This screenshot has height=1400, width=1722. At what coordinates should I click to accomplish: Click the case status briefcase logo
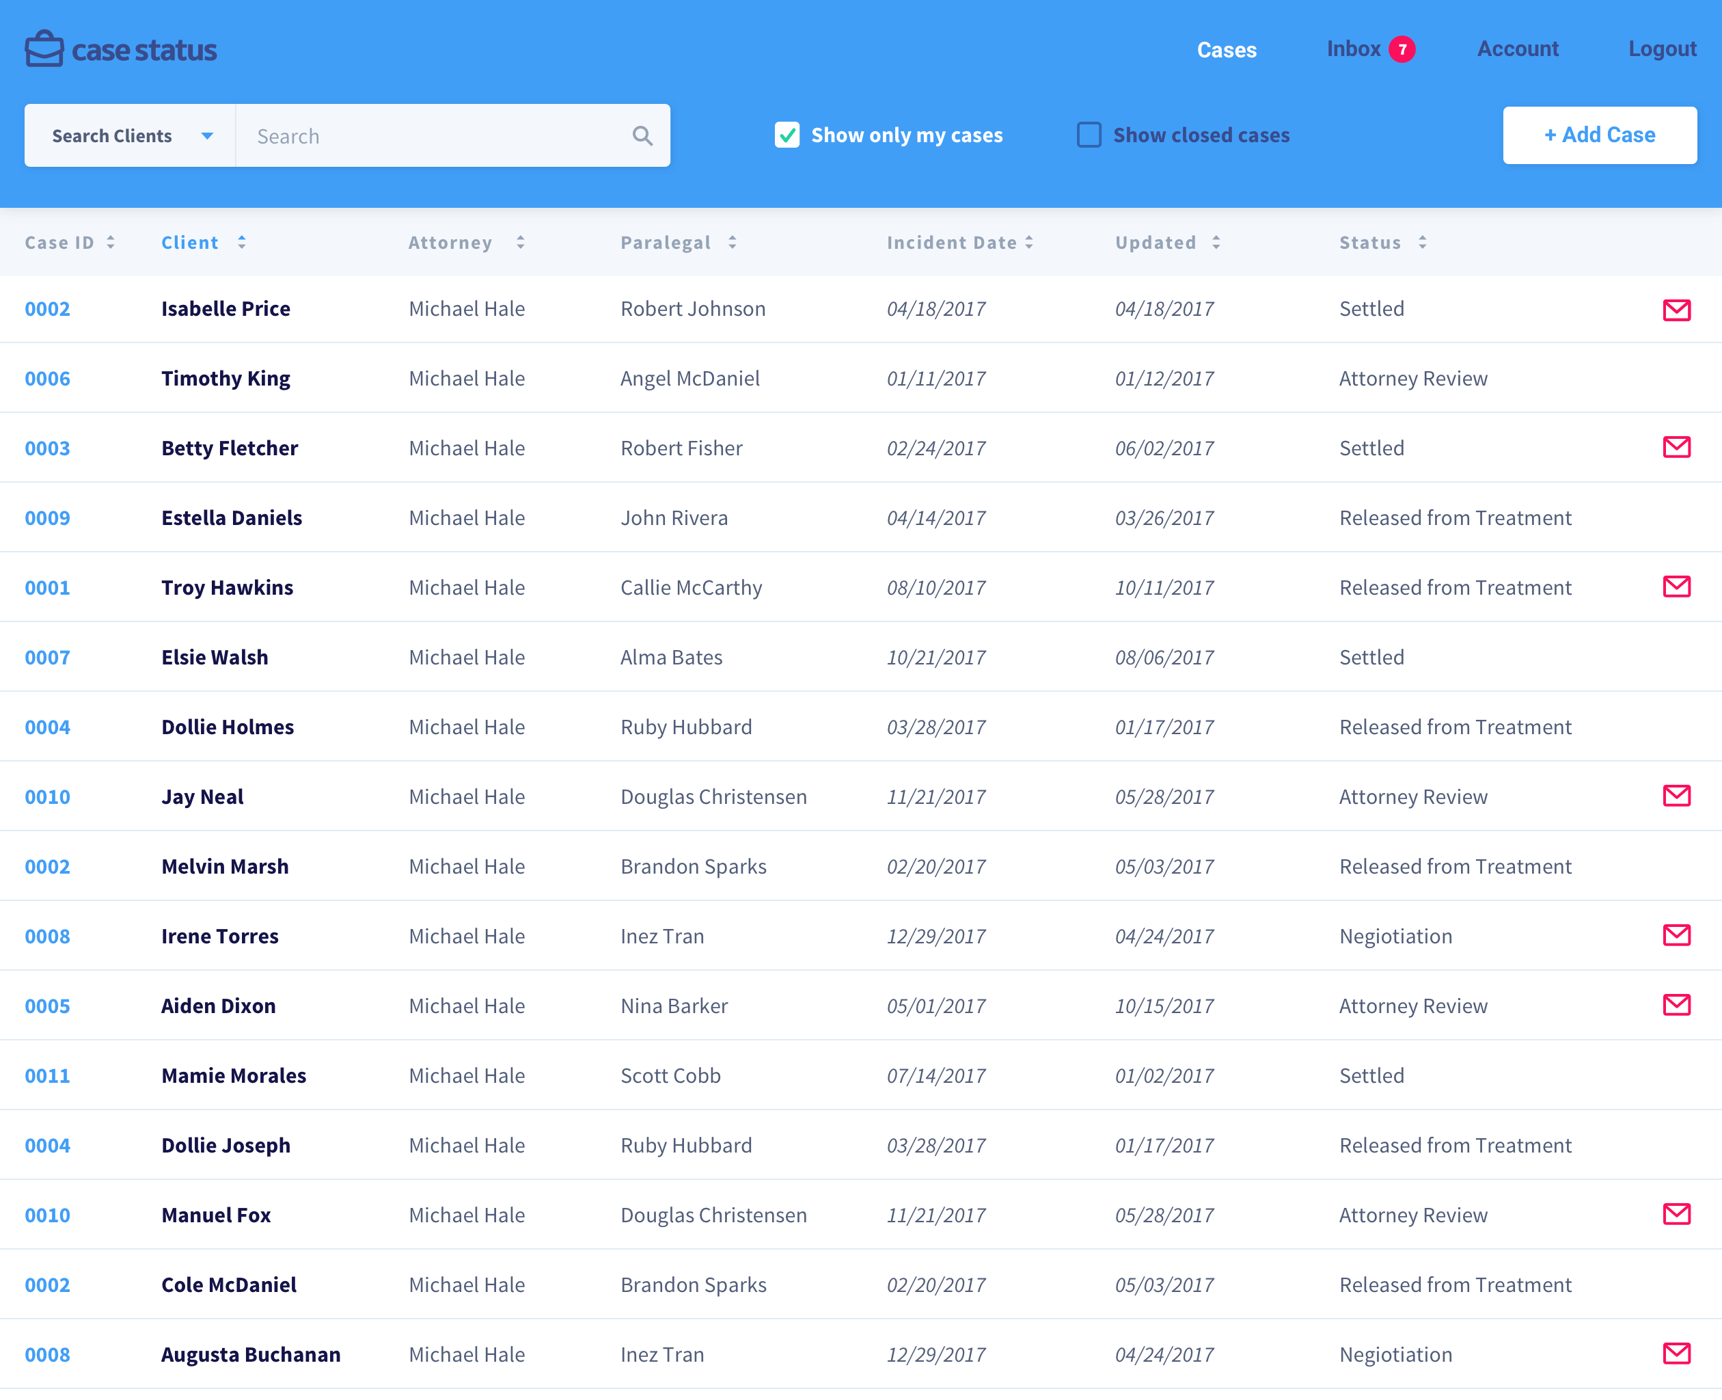[44, 49]
